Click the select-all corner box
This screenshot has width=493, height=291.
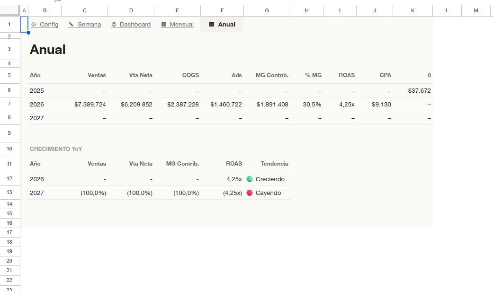(x=9, y=11)
